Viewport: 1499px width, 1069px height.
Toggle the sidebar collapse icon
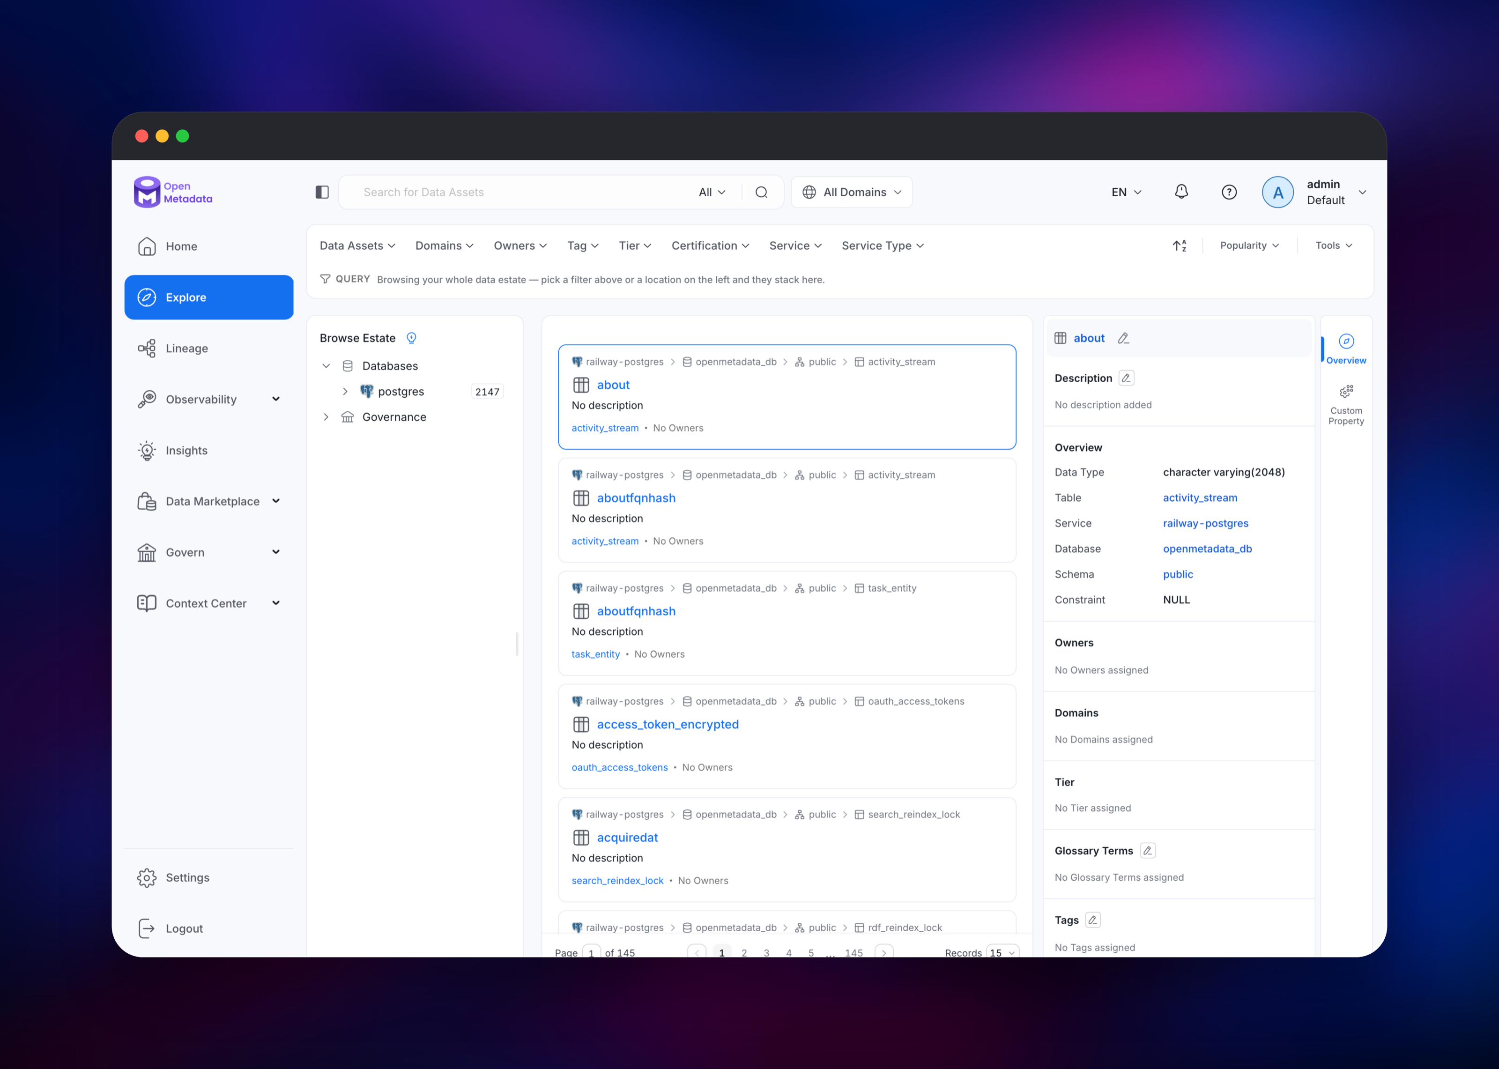pos(322,192)
